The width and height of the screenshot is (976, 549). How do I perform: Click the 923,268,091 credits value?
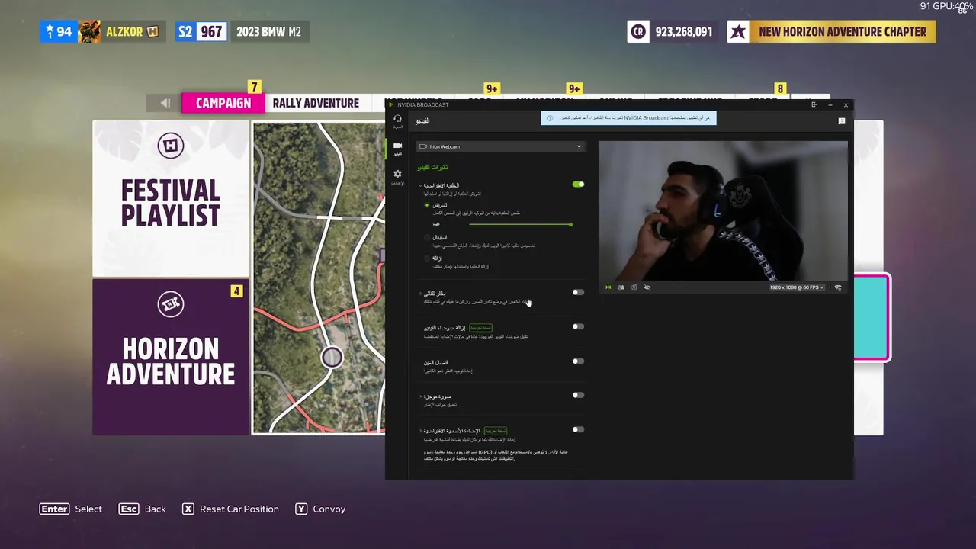coord(683,32)
